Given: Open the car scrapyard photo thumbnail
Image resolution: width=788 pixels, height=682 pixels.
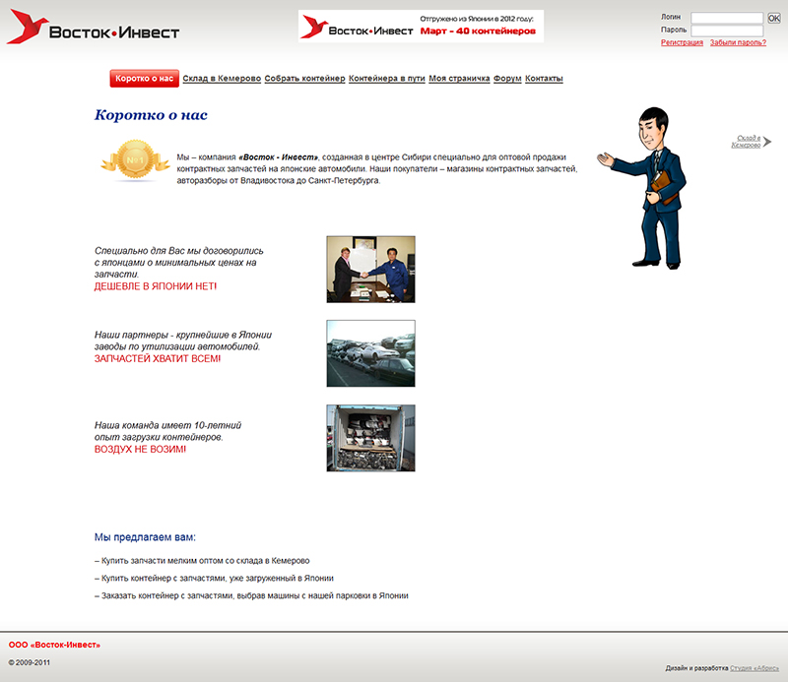Looking at the screenshot, I should [x=371, y=353].
